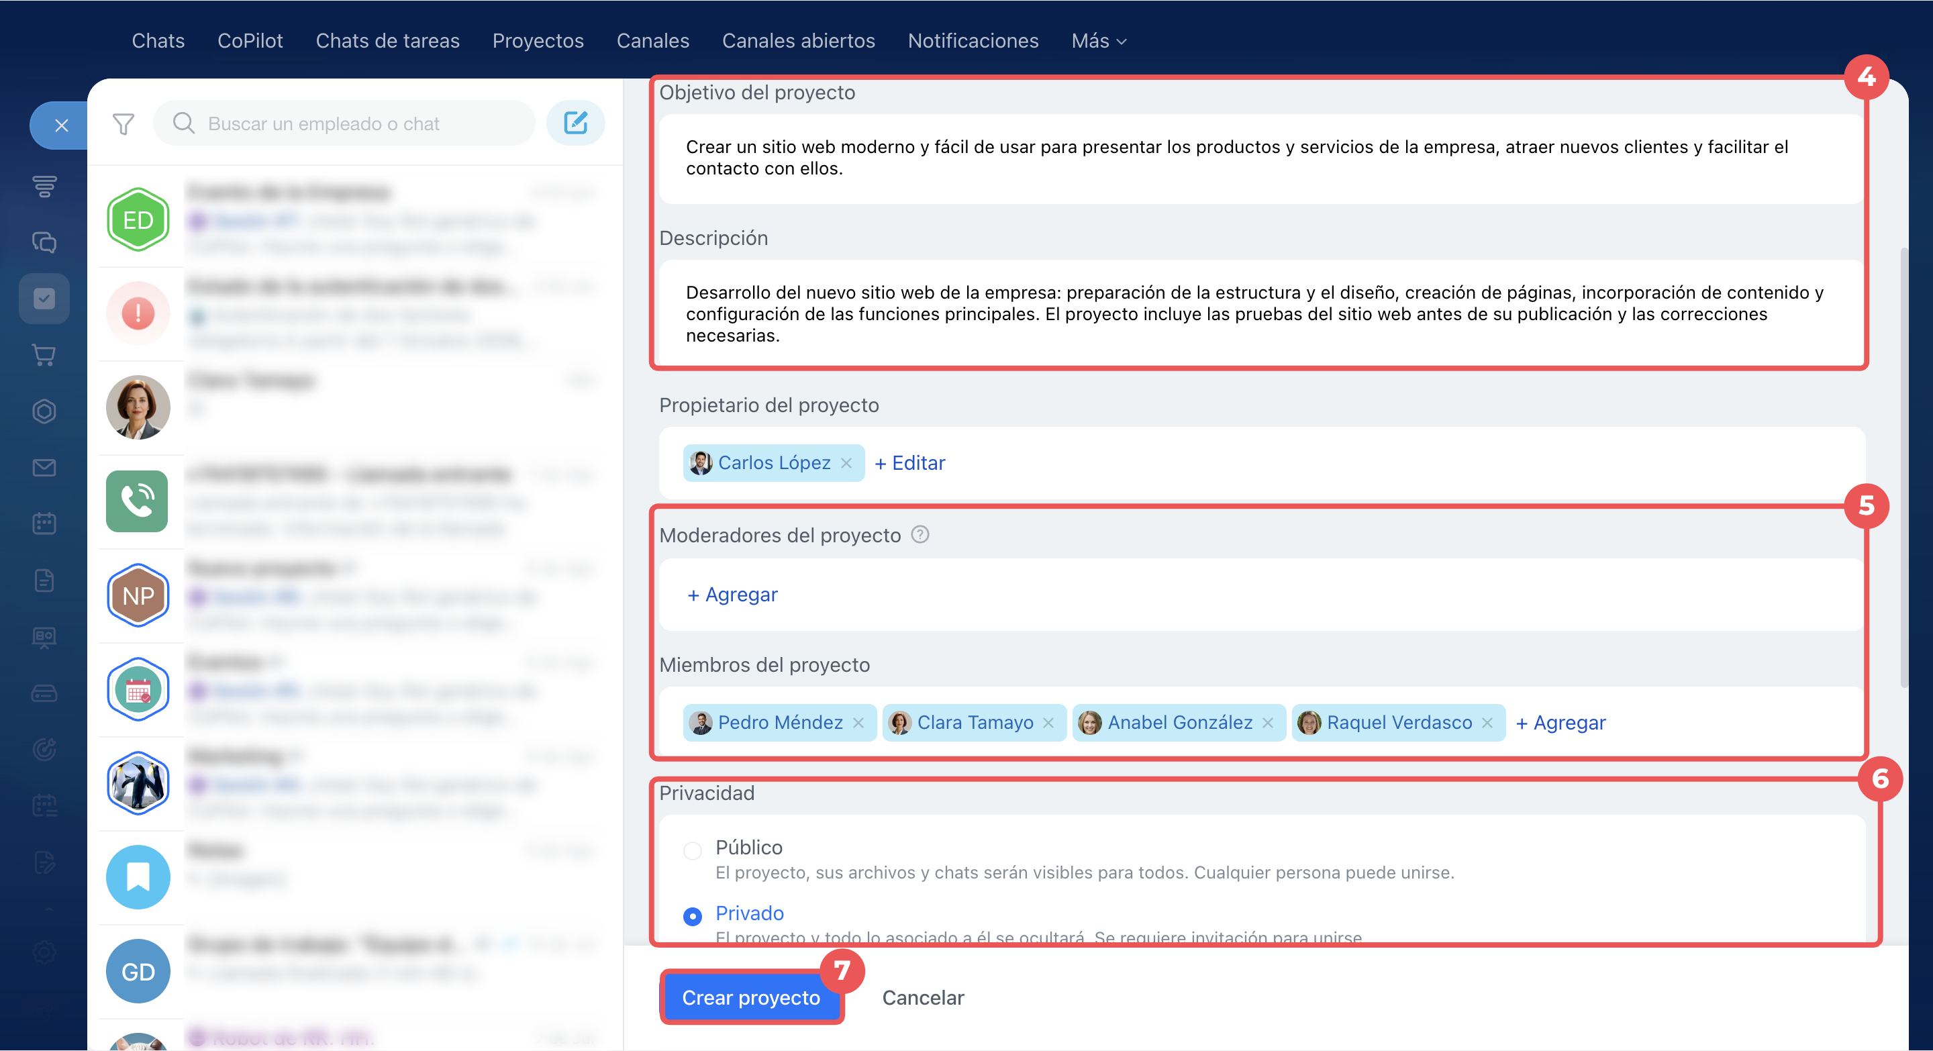
Task: Open the blue bookmark notes chat
Action: click(138, 877)
